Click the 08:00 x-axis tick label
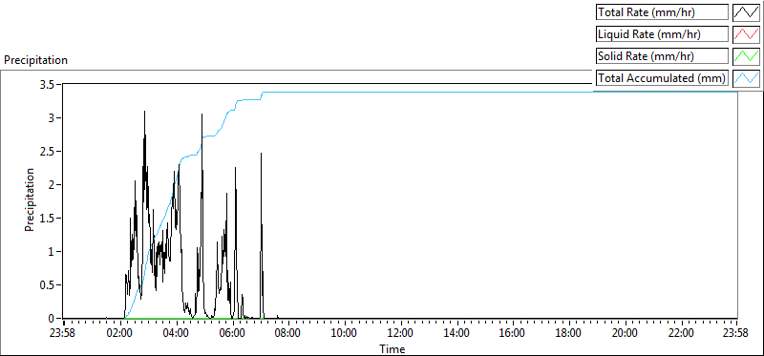Image resolution: width=764 pixels, height=356 pixels. (288, 334)
